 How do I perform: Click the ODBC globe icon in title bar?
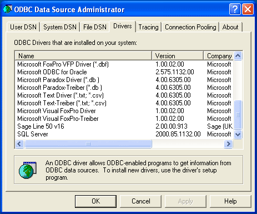point(7,9)
